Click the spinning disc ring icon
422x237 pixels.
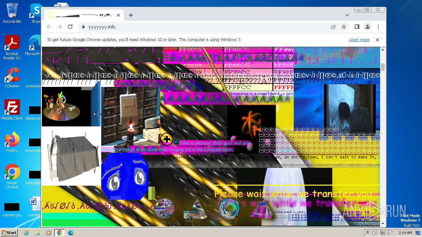229,208
